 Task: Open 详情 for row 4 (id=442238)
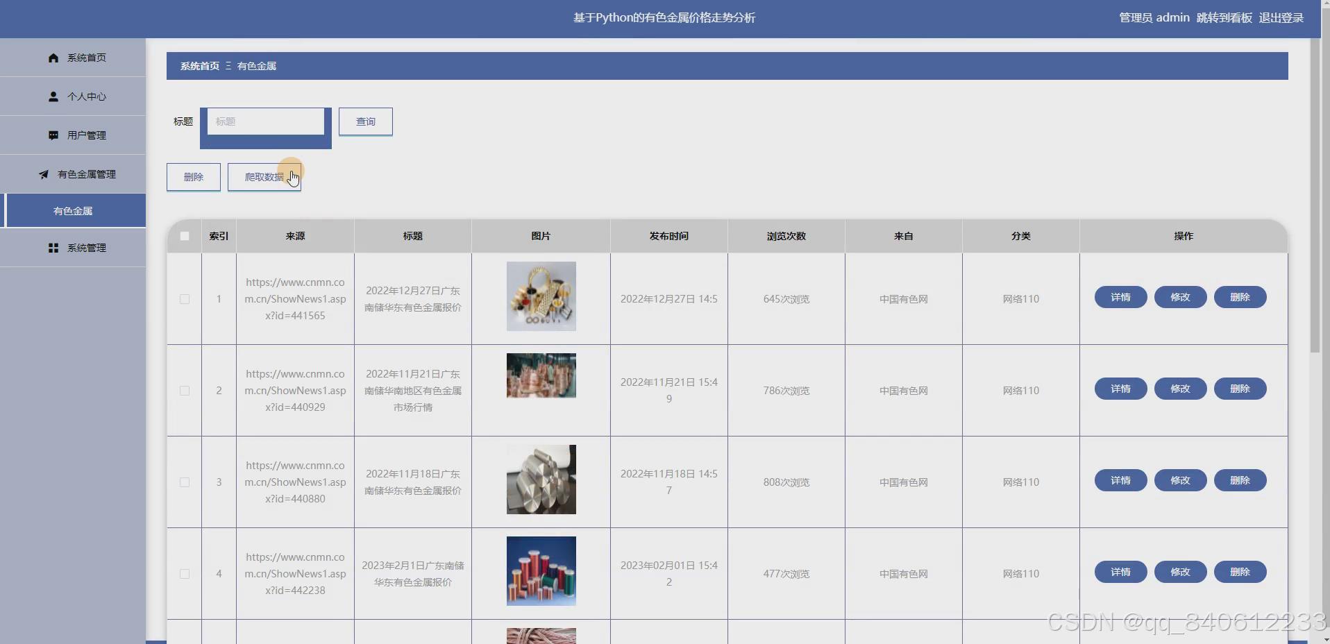(x=1120, y=572)
